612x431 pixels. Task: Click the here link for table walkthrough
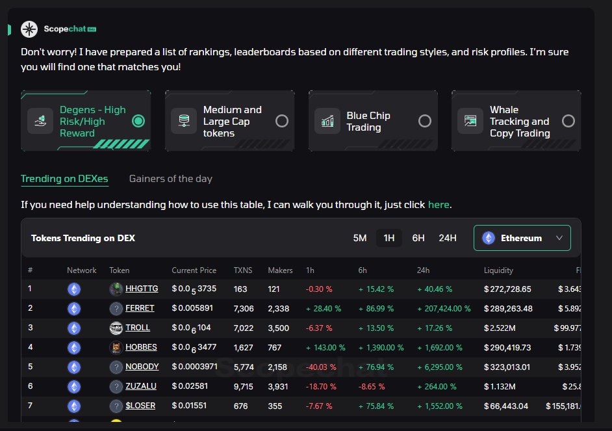click(x=439, y=204)
